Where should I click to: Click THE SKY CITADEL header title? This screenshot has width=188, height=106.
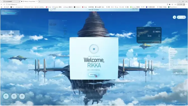tap(94, 10)
